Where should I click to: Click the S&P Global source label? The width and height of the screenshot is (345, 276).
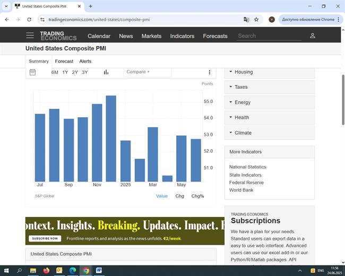coord(45,196)
